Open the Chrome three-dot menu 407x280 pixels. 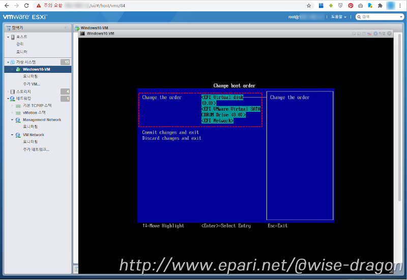point(400,6)
